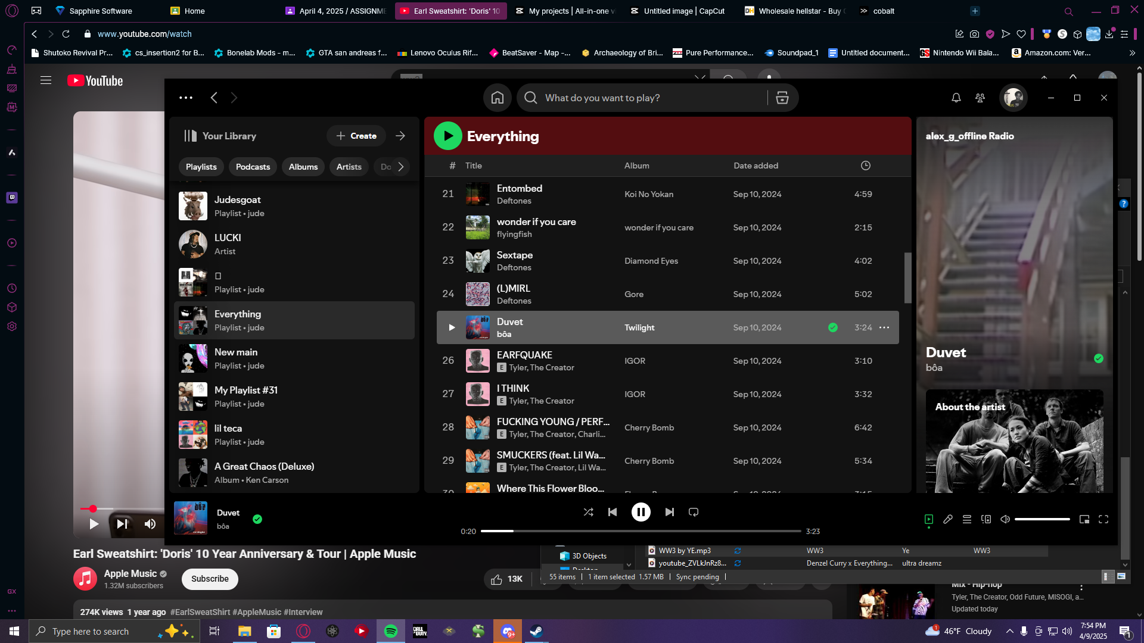The image size is (1144, 643).
Task: Select the Albums filter tab
Action: pyautogui.click(x=303, y=167)
